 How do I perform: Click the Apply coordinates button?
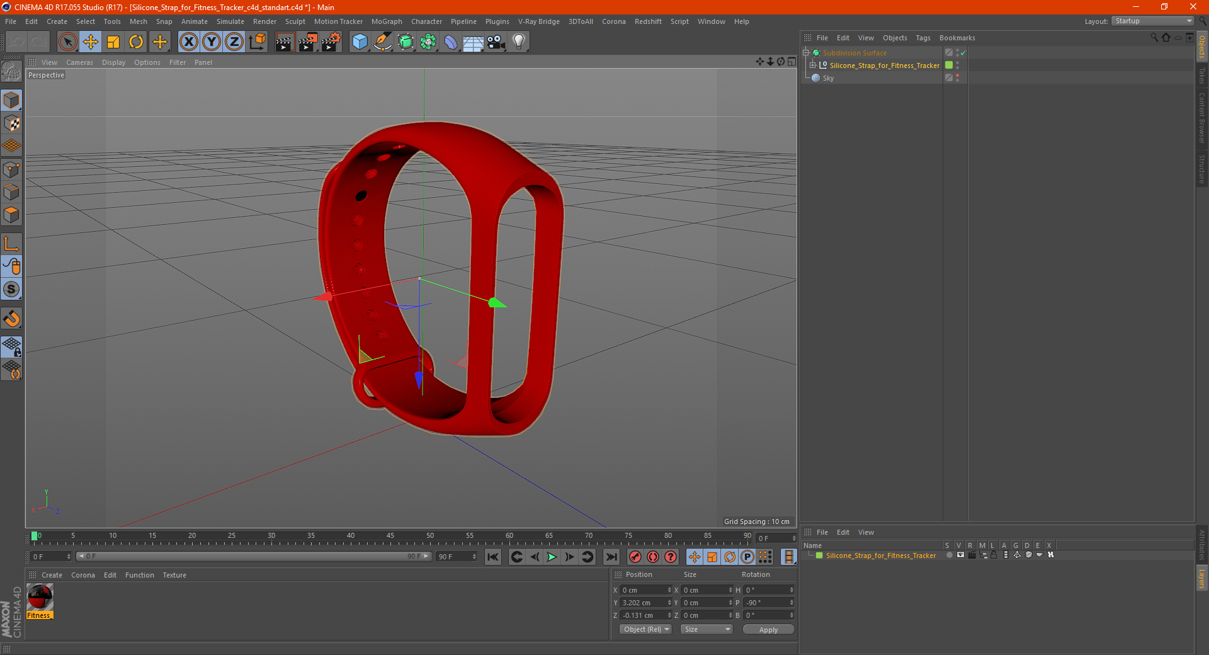coord(768,630)
